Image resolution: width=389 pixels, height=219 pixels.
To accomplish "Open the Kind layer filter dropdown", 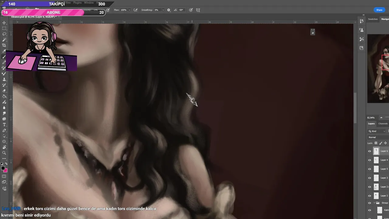I will coord(377,131).
